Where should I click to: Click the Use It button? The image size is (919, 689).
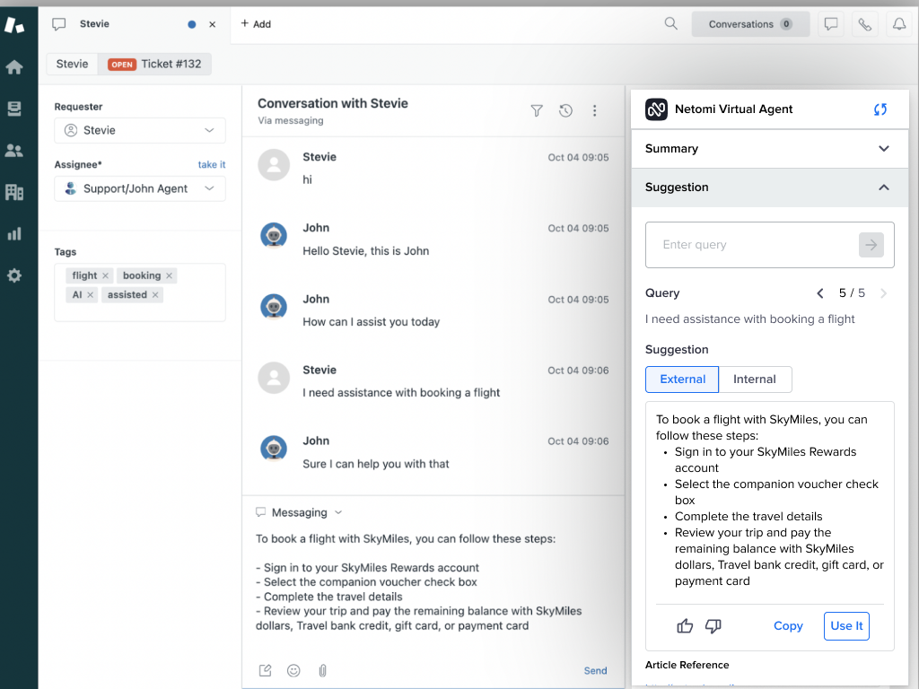(x=846, y=625)
